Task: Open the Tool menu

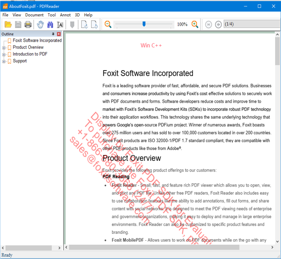Action: (52, 15)
